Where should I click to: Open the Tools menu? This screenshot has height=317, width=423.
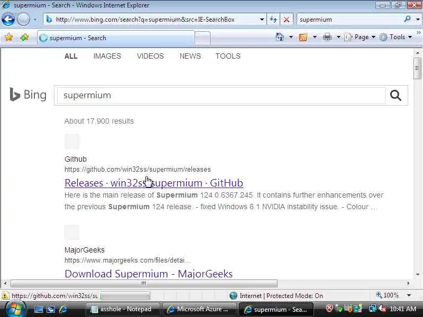396,37
